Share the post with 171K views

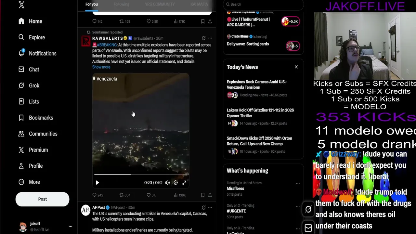pos(210,21)
